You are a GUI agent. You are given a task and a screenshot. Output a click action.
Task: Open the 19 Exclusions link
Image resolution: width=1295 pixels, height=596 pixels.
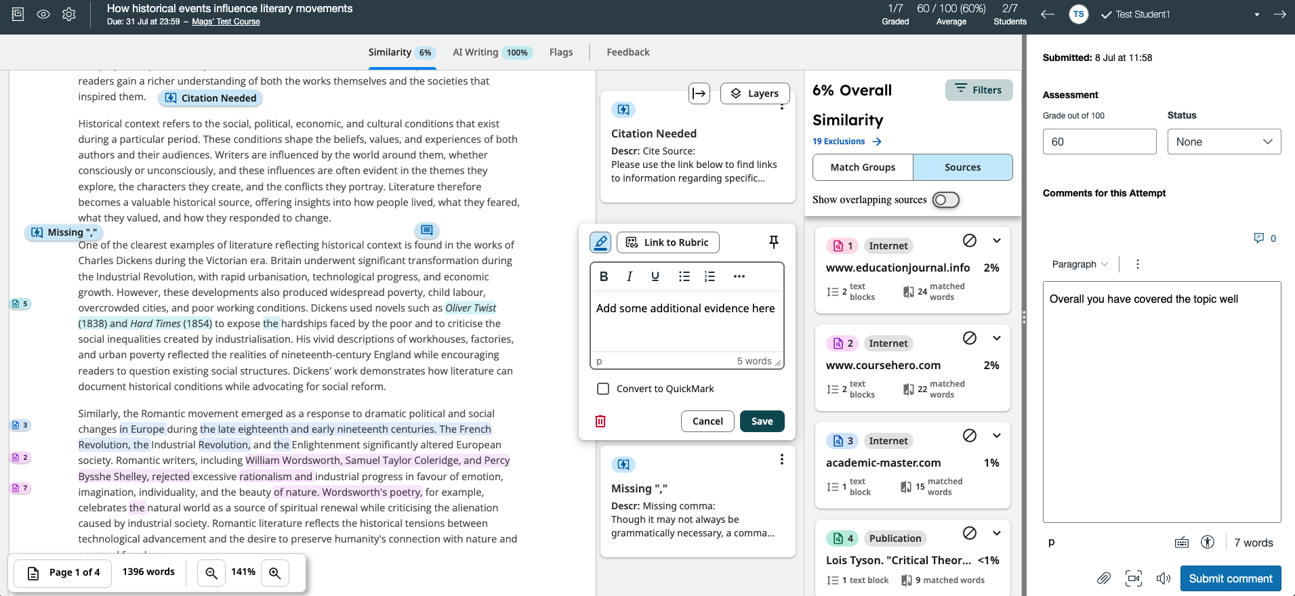point(846,142)
